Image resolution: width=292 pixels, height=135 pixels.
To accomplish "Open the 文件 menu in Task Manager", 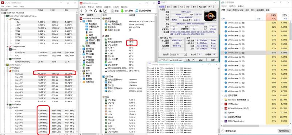I will [x=224, y=6].
